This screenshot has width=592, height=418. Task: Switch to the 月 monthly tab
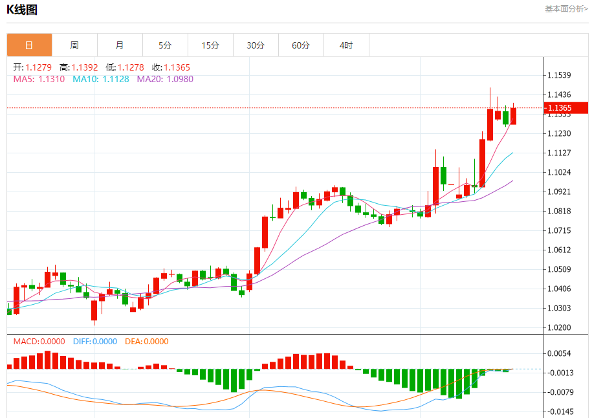[120, 45]
